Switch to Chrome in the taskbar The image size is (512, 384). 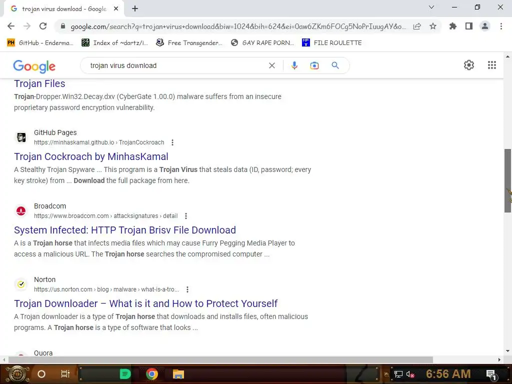tap(152, 374)
